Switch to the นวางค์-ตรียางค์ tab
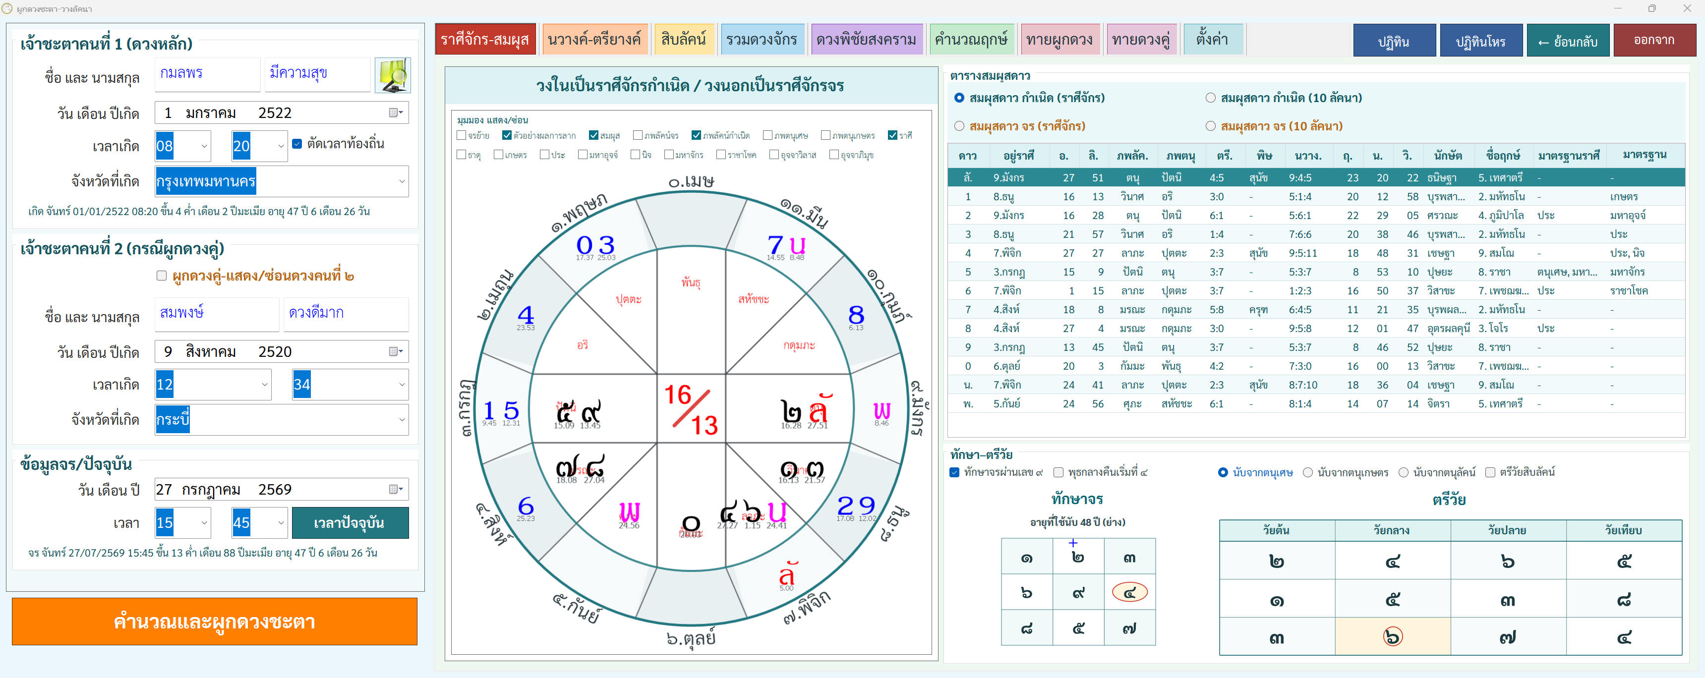This screenshot has height=678, width=1705. (x=594, y=40)
